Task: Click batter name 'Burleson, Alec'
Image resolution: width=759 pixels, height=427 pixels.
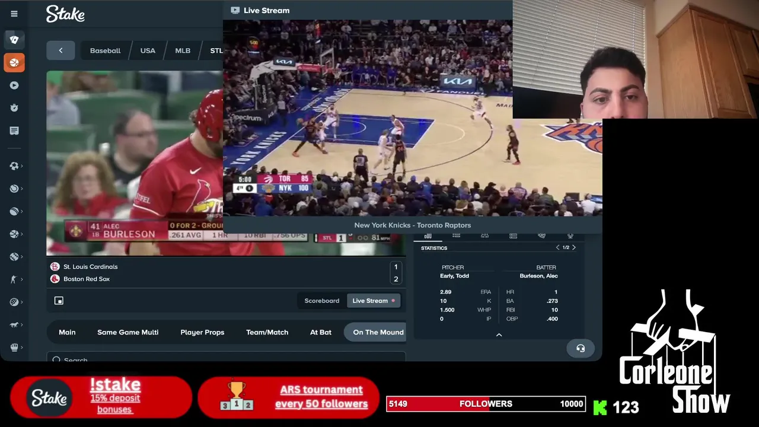Action: pos(538,276)
